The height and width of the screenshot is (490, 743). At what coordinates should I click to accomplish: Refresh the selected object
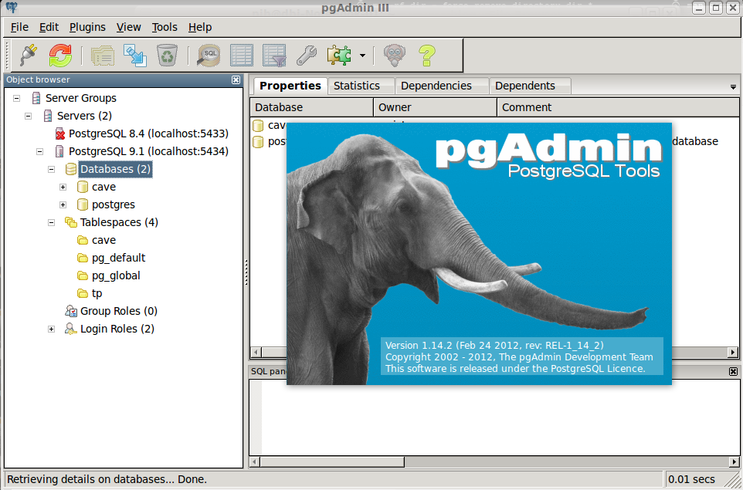pos(59,56)
